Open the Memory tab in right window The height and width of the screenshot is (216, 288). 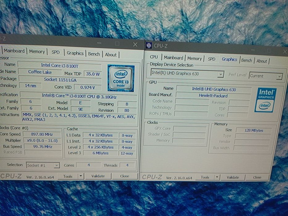194,58
